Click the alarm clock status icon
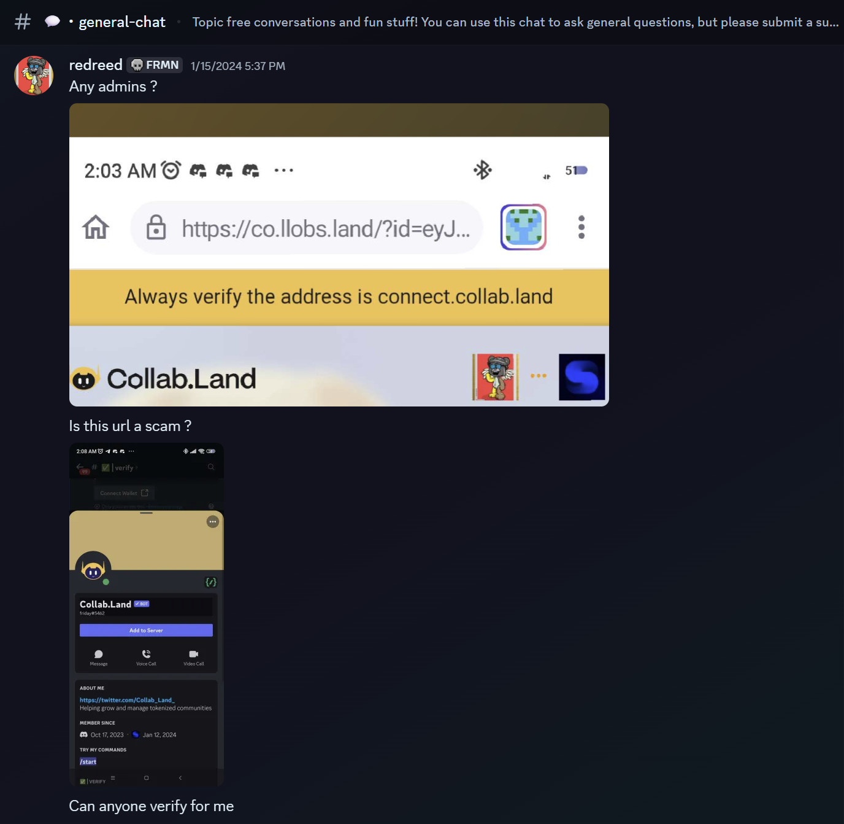The image size is (844, 824). pyautogui.click(x=171, y=170)
